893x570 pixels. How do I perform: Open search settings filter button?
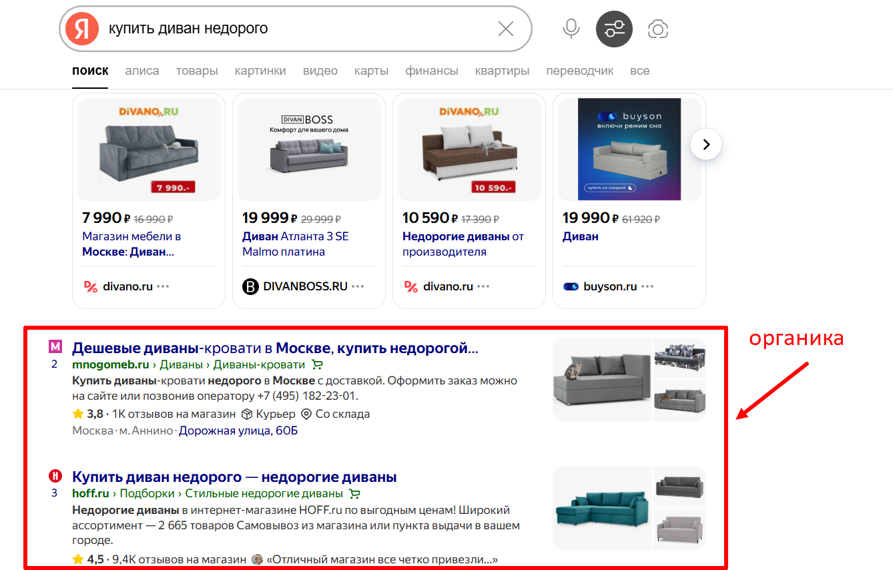tap(614, 29)
